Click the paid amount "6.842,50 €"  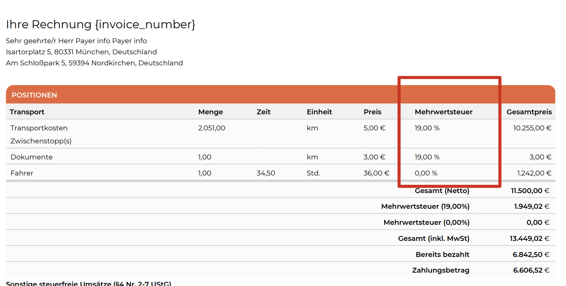point(532,255)
